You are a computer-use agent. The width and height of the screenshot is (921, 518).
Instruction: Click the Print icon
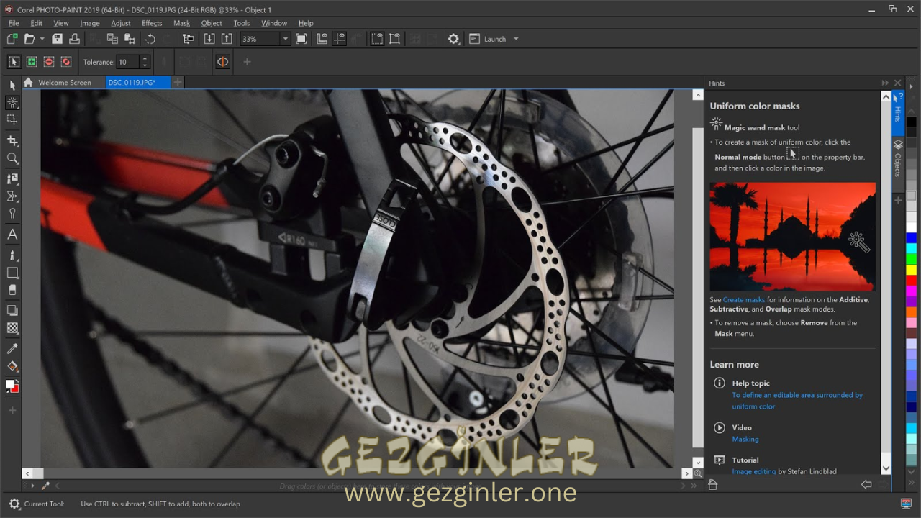[x=74, y=39]
